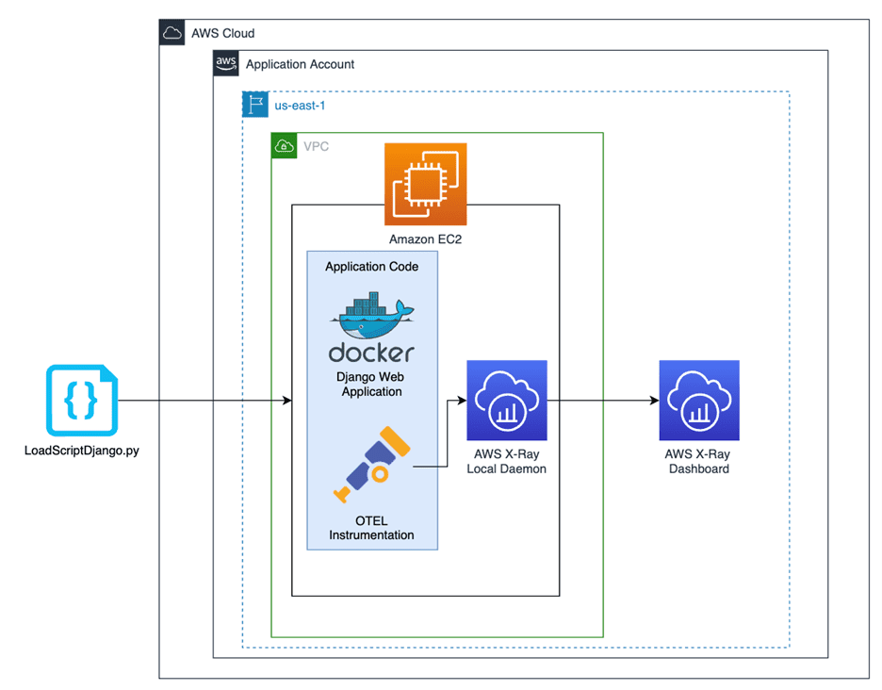Image resolution: width=882 pixels, height=690 pixels.
Task: Select the AWS X-Ray Dashboard label
Action: (698, 462)
